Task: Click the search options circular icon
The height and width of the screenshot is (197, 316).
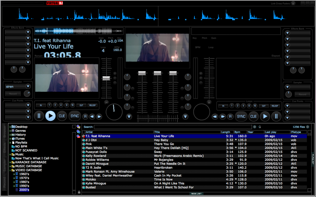Action: pos(254,127)
